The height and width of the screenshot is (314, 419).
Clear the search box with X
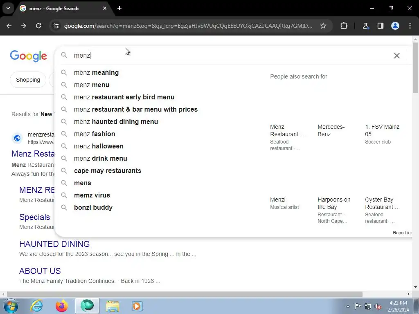397,56
